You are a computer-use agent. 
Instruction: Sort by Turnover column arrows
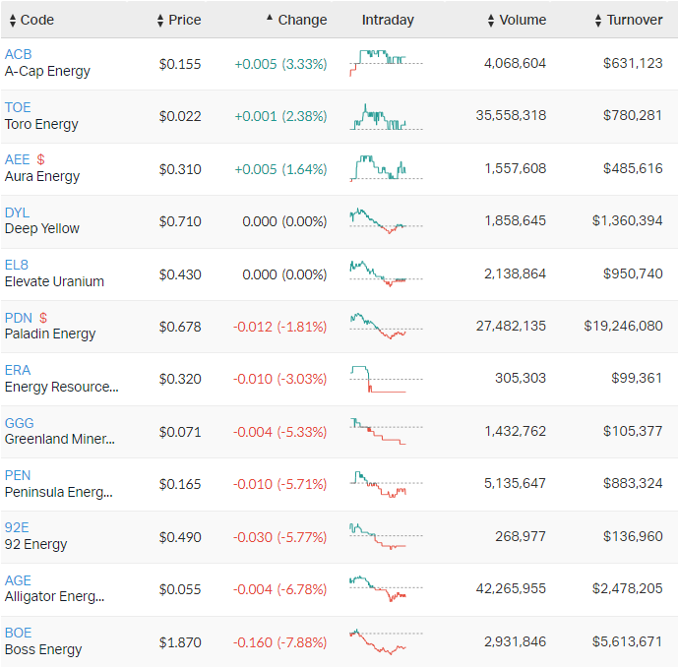point(598,21)
